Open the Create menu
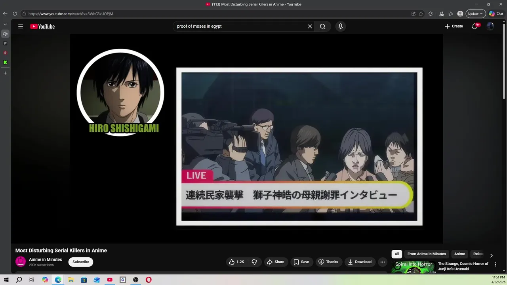The height and width of the screenshot is (285, 507). (x=454, y=26)
